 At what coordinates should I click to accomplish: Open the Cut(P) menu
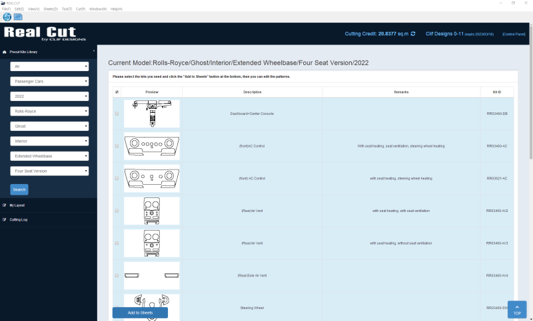coord(81,9)
